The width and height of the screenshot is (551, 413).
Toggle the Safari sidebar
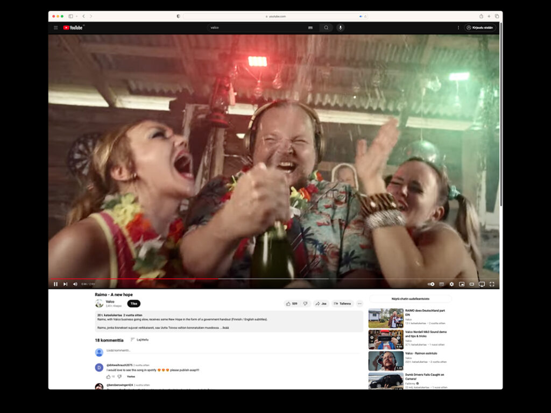point(70,16)
